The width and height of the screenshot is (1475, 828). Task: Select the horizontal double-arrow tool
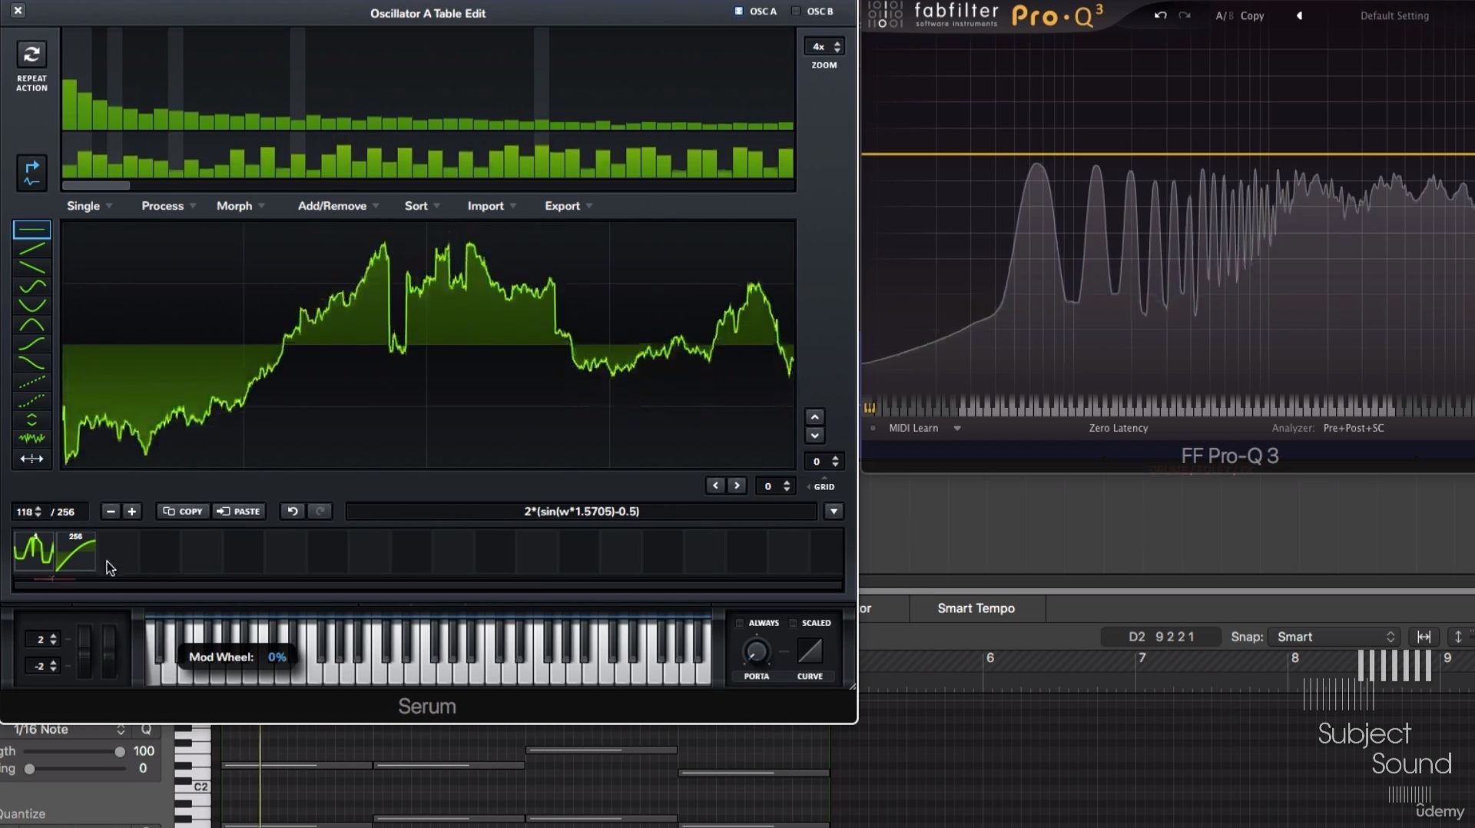pyautogui.click(x=31, y=459)
